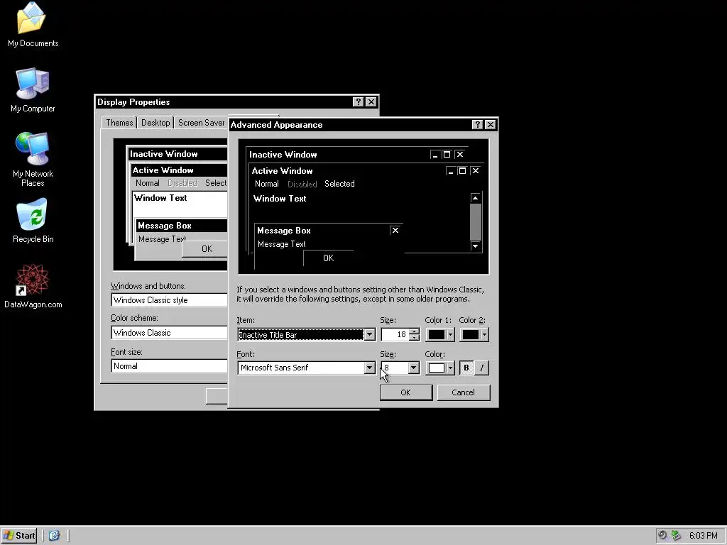Click the Message Box title in Advanced preview
Screen dimensions: 727x545
(284, 231)
